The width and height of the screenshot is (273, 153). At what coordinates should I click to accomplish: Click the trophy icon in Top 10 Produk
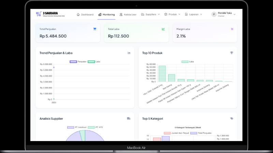pos(232,53)
